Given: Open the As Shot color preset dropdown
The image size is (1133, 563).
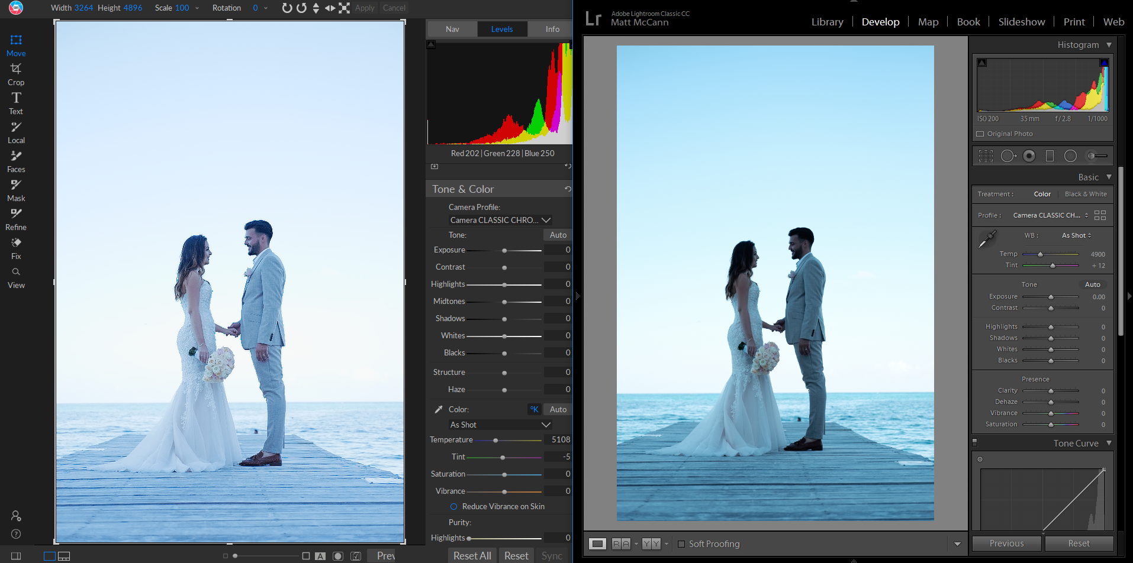Looking at the screenshot, I should (500, 425).
